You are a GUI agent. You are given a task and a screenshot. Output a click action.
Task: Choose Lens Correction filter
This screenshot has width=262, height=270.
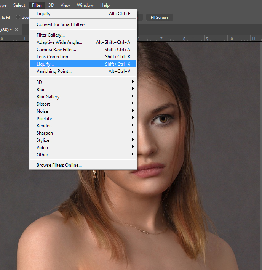54,57
